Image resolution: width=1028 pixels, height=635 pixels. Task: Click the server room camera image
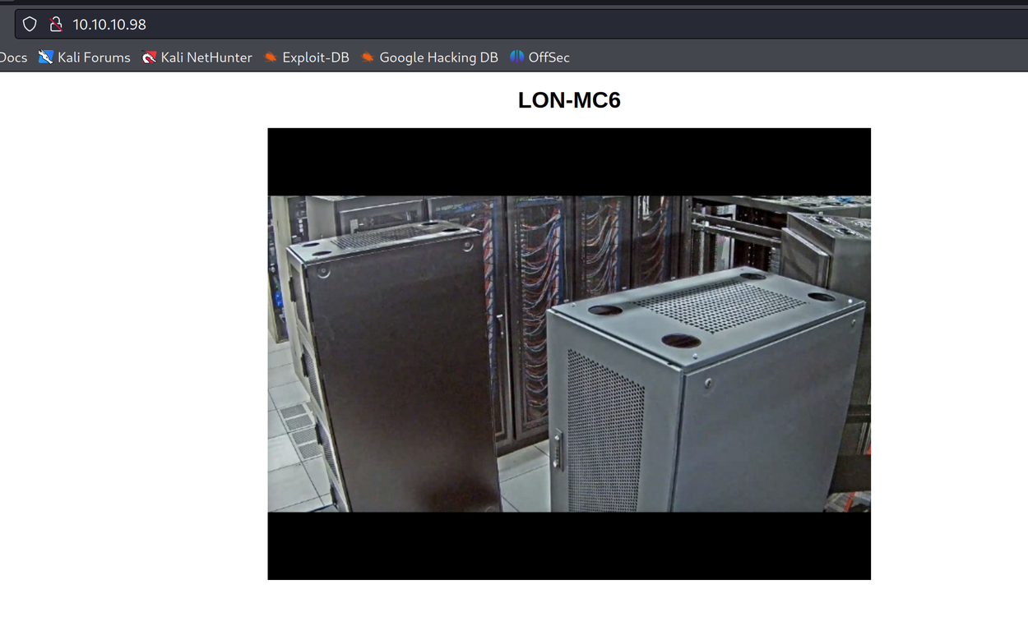coord(569,354)
